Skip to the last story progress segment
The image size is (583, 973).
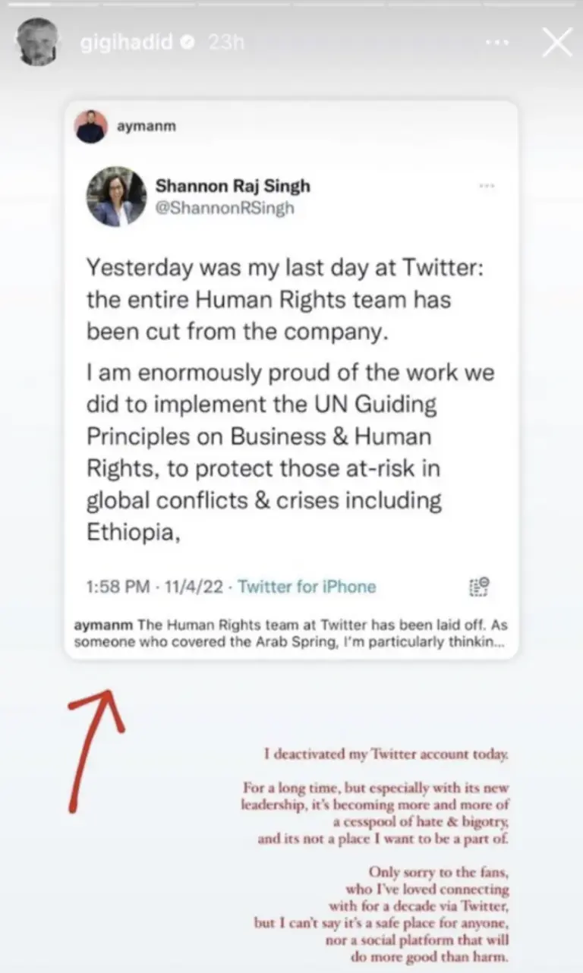[533, 5]
